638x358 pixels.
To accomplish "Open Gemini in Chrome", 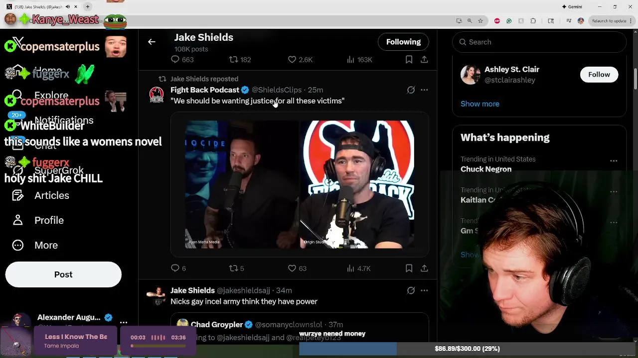I will coord(572,6).
